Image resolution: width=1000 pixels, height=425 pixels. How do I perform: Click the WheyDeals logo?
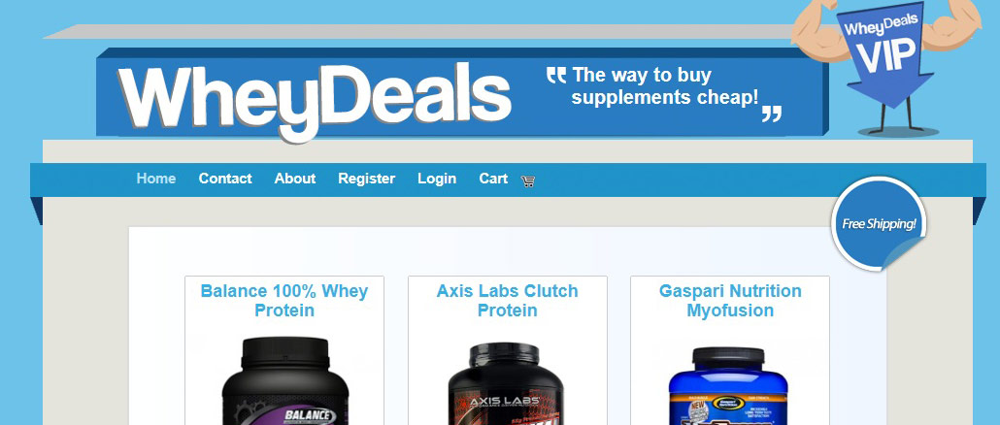pyautogui.click(x=315, y=99)
